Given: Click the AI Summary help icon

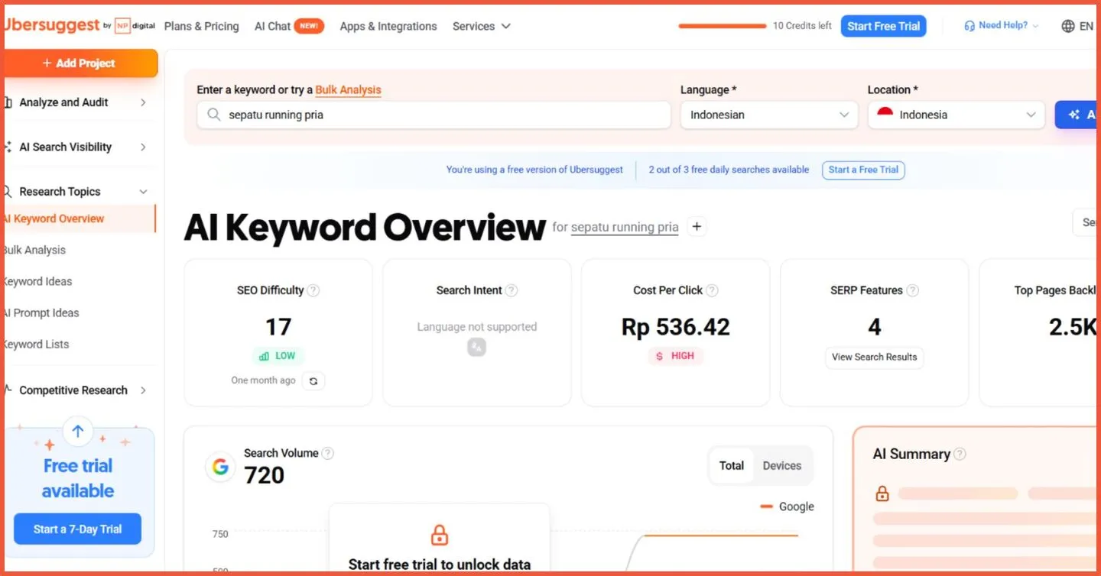Looking at the screenshot, I should click(960, 454).
